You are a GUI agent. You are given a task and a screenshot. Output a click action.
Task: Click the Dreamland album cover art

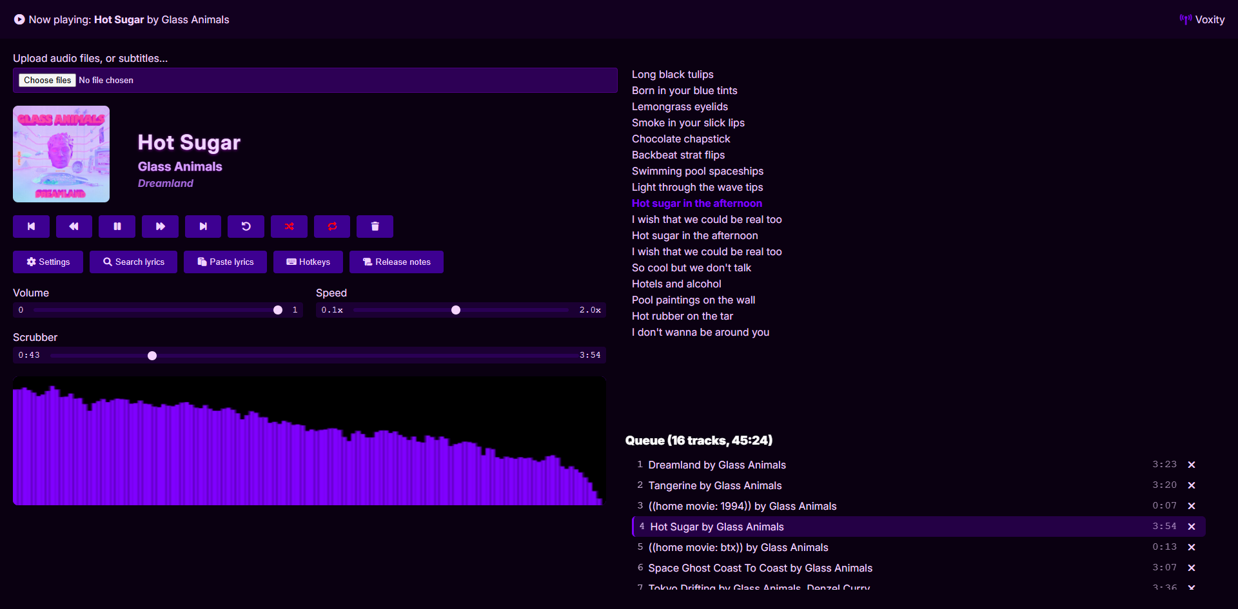[61, 154]
